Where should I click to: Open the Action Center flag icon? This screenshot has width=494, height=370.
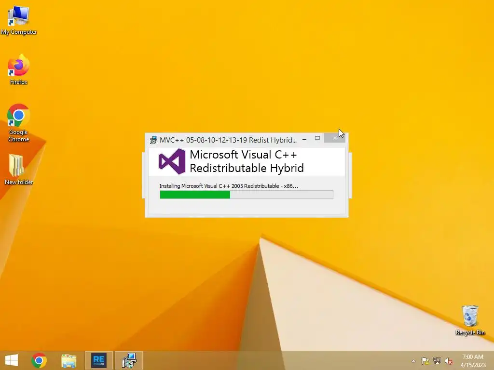point(425,361)
